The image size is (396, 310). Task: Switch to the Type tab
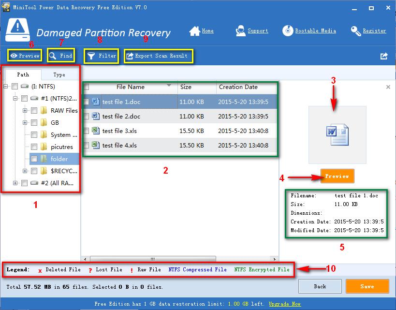(x=59, y=74)
